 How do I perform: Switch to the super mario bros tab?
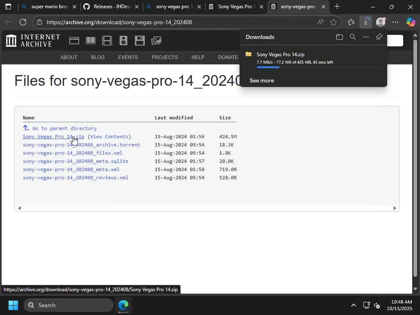point(50,7)
